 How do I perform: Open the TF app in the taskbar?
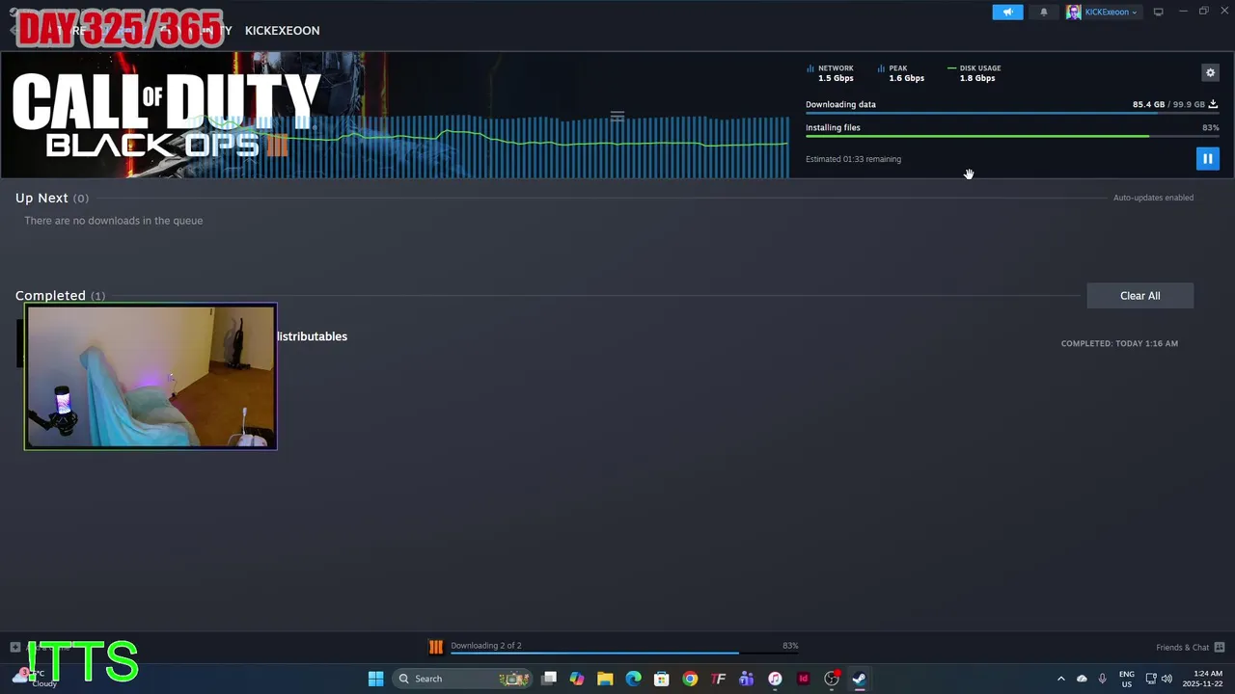(x=718, y=679)
